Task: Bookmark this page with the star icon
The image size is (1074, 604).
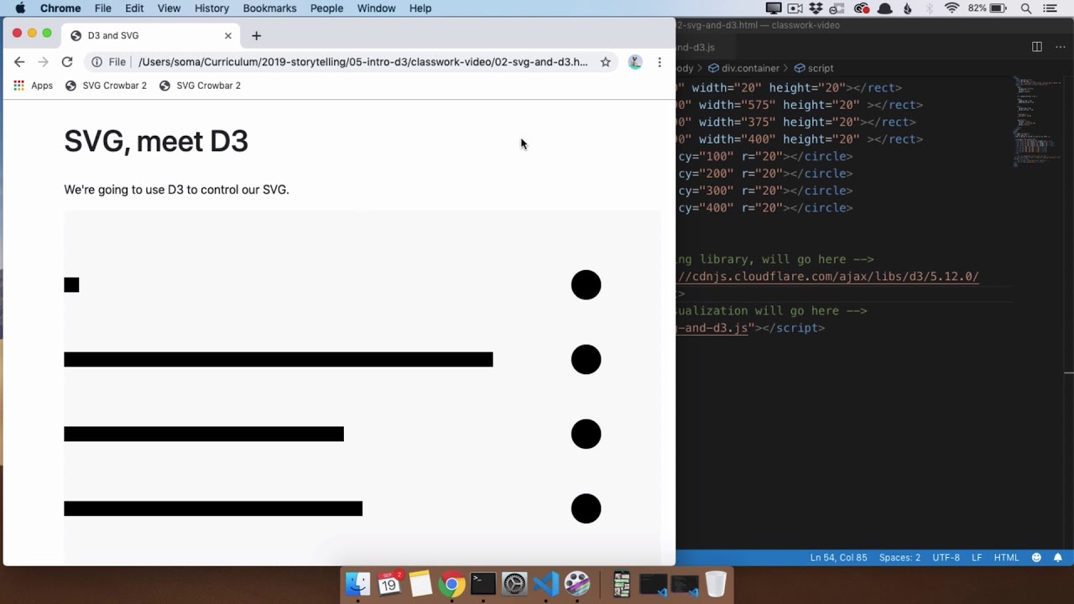Action: point(605,62)
